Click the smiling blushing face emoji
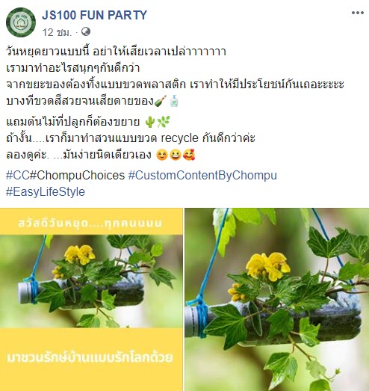This screenshot has height=391, width=369. (x=162, y=155)
